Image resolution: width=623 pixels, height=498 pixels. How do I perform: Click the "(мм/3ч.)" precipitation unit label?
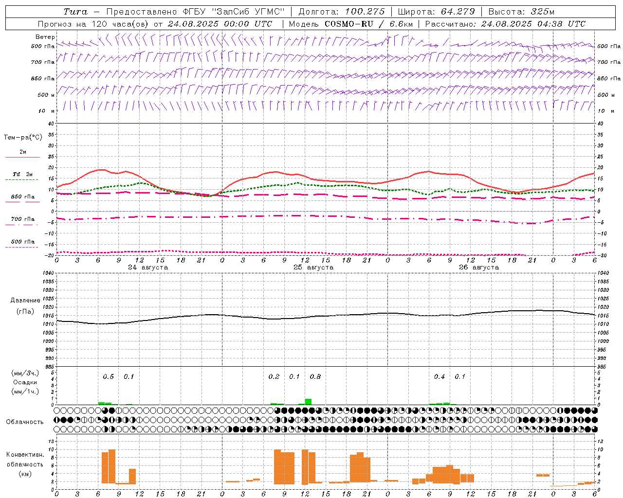tap(25, 373)
